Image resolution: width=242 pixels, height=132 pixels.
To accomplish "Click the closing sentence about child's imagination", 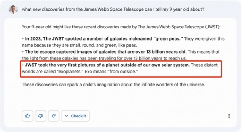I will (113, 85).
